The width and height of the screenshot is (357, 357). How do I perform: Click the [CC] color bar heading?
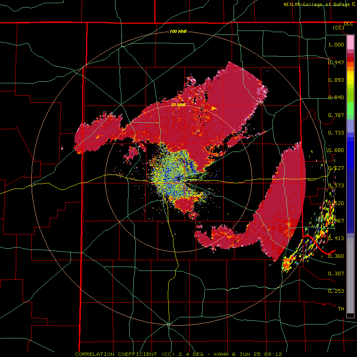coord(339,27)
